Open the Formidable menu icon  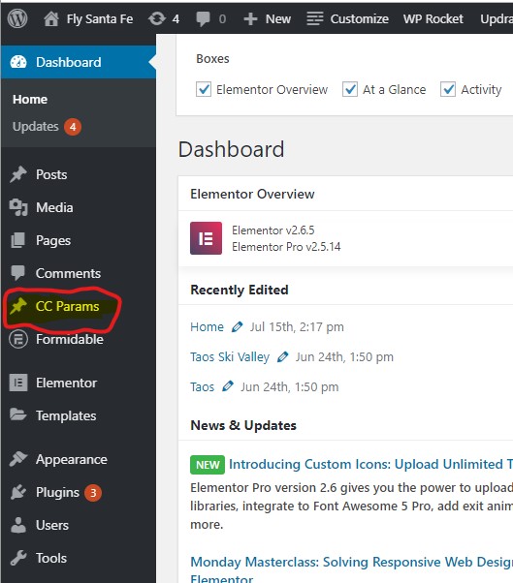tap(18, 339)
